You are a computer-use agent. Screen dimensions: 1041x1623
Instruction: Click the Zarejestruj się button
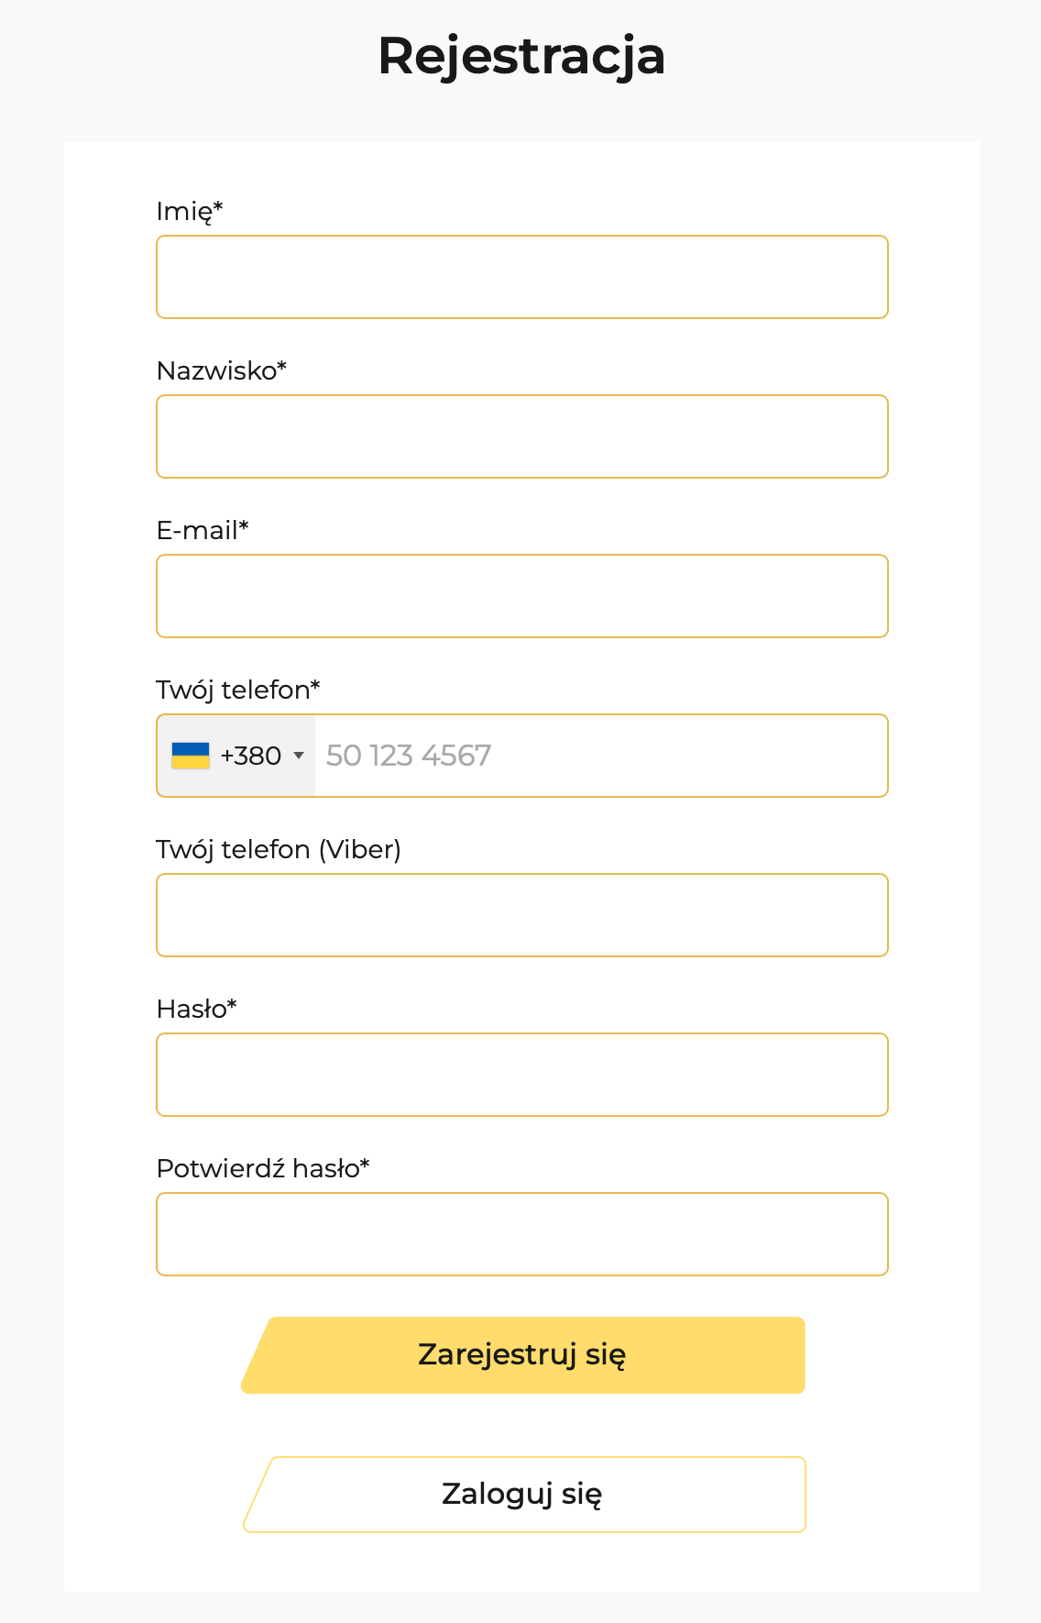coord(522,1355)
